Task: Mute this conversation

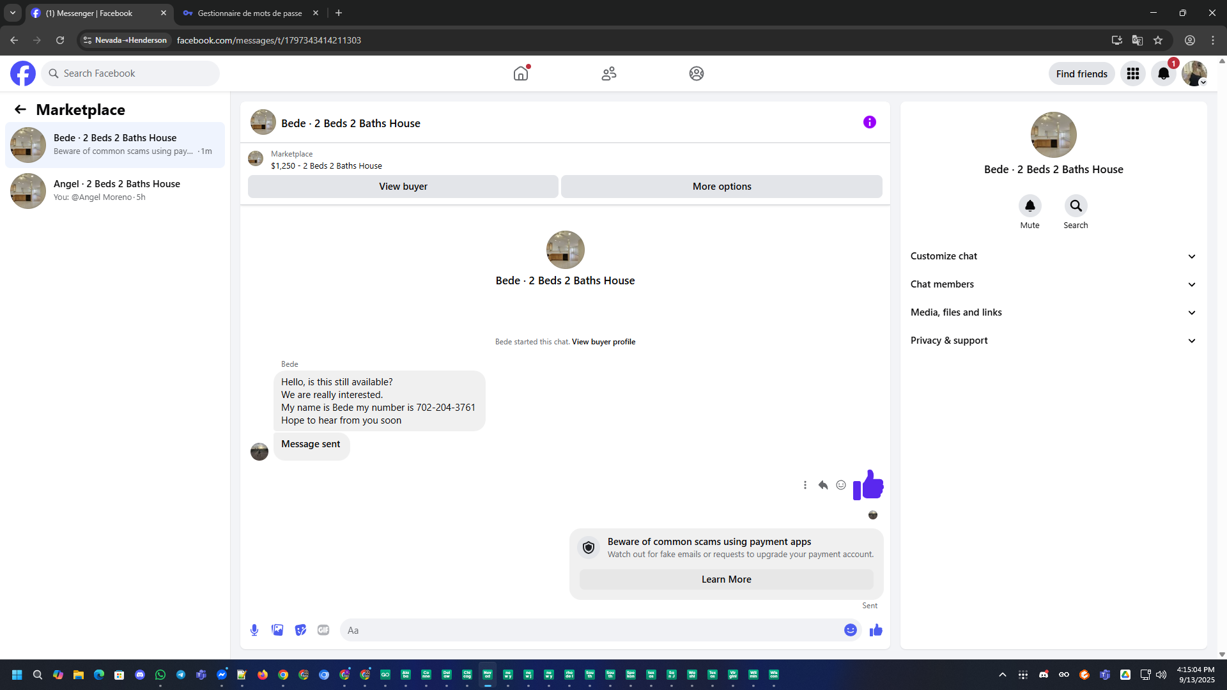Action: click(x=1030, y=206)
